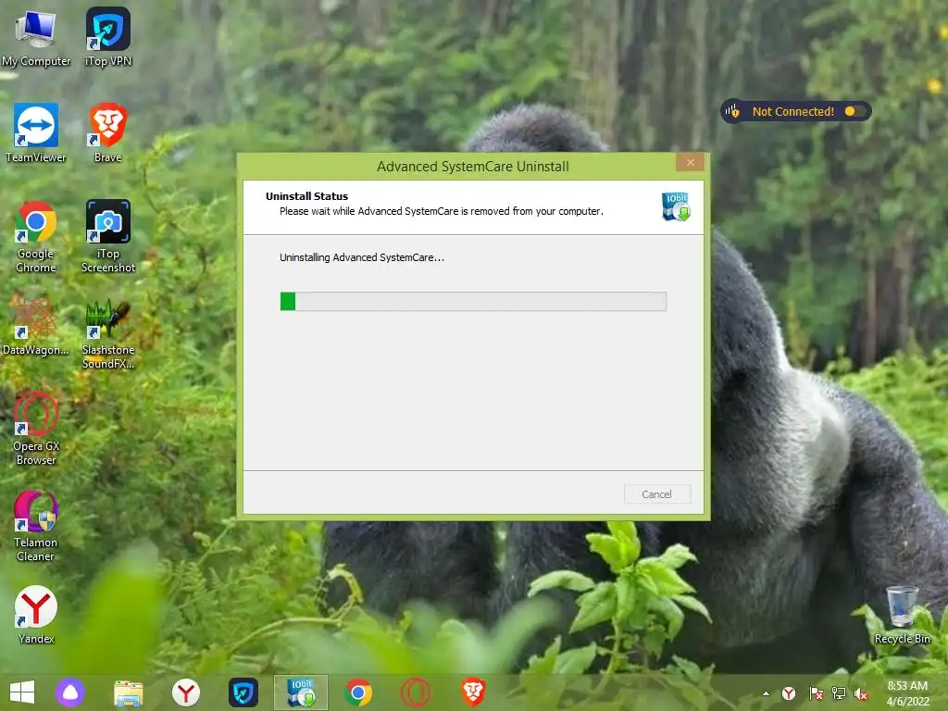Select the Google Chrome desktop shortcut
948x711 pixels.
(x=36, y=237)
